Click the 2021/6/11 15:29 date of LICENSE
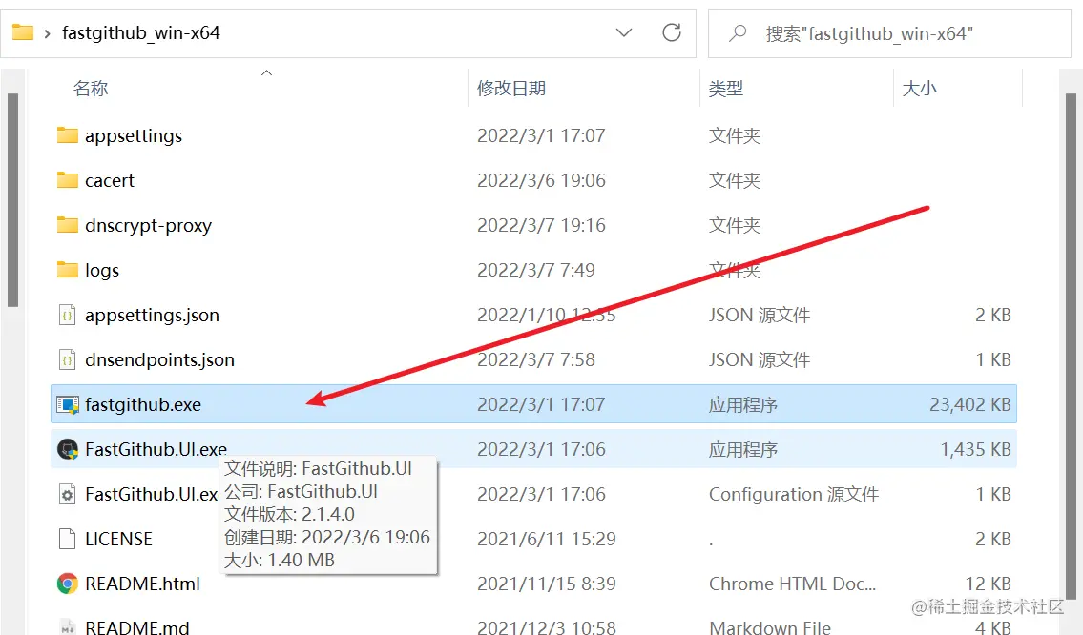 pos(546,539)
